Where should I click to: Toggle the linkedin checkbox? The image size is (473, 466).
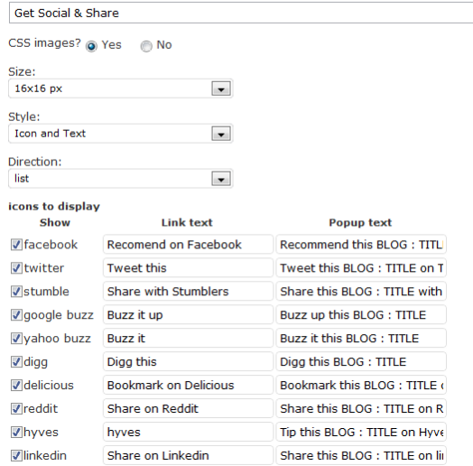pos(16,455)
